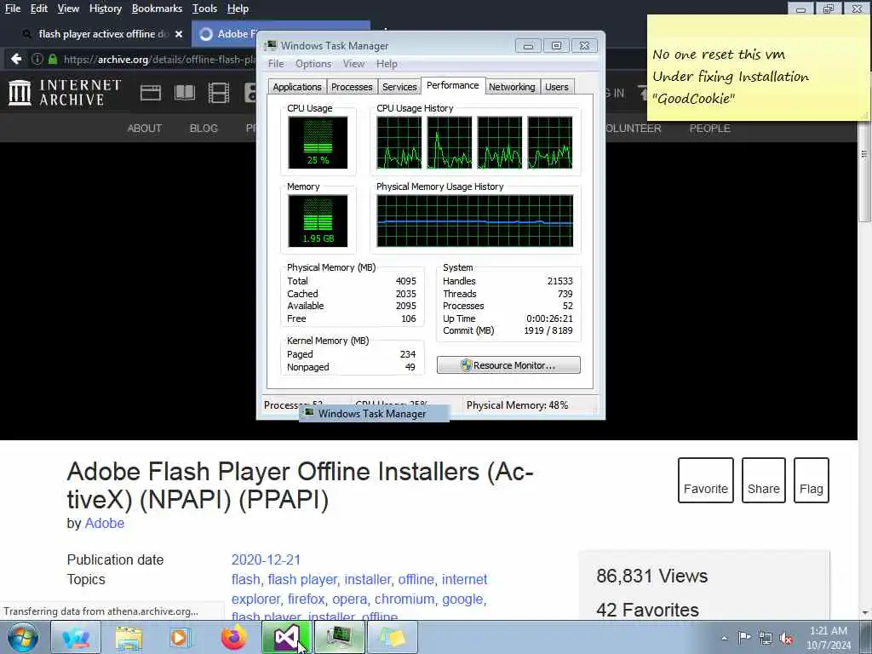Switch to Task Manager Networking tab

click(512, 87)
